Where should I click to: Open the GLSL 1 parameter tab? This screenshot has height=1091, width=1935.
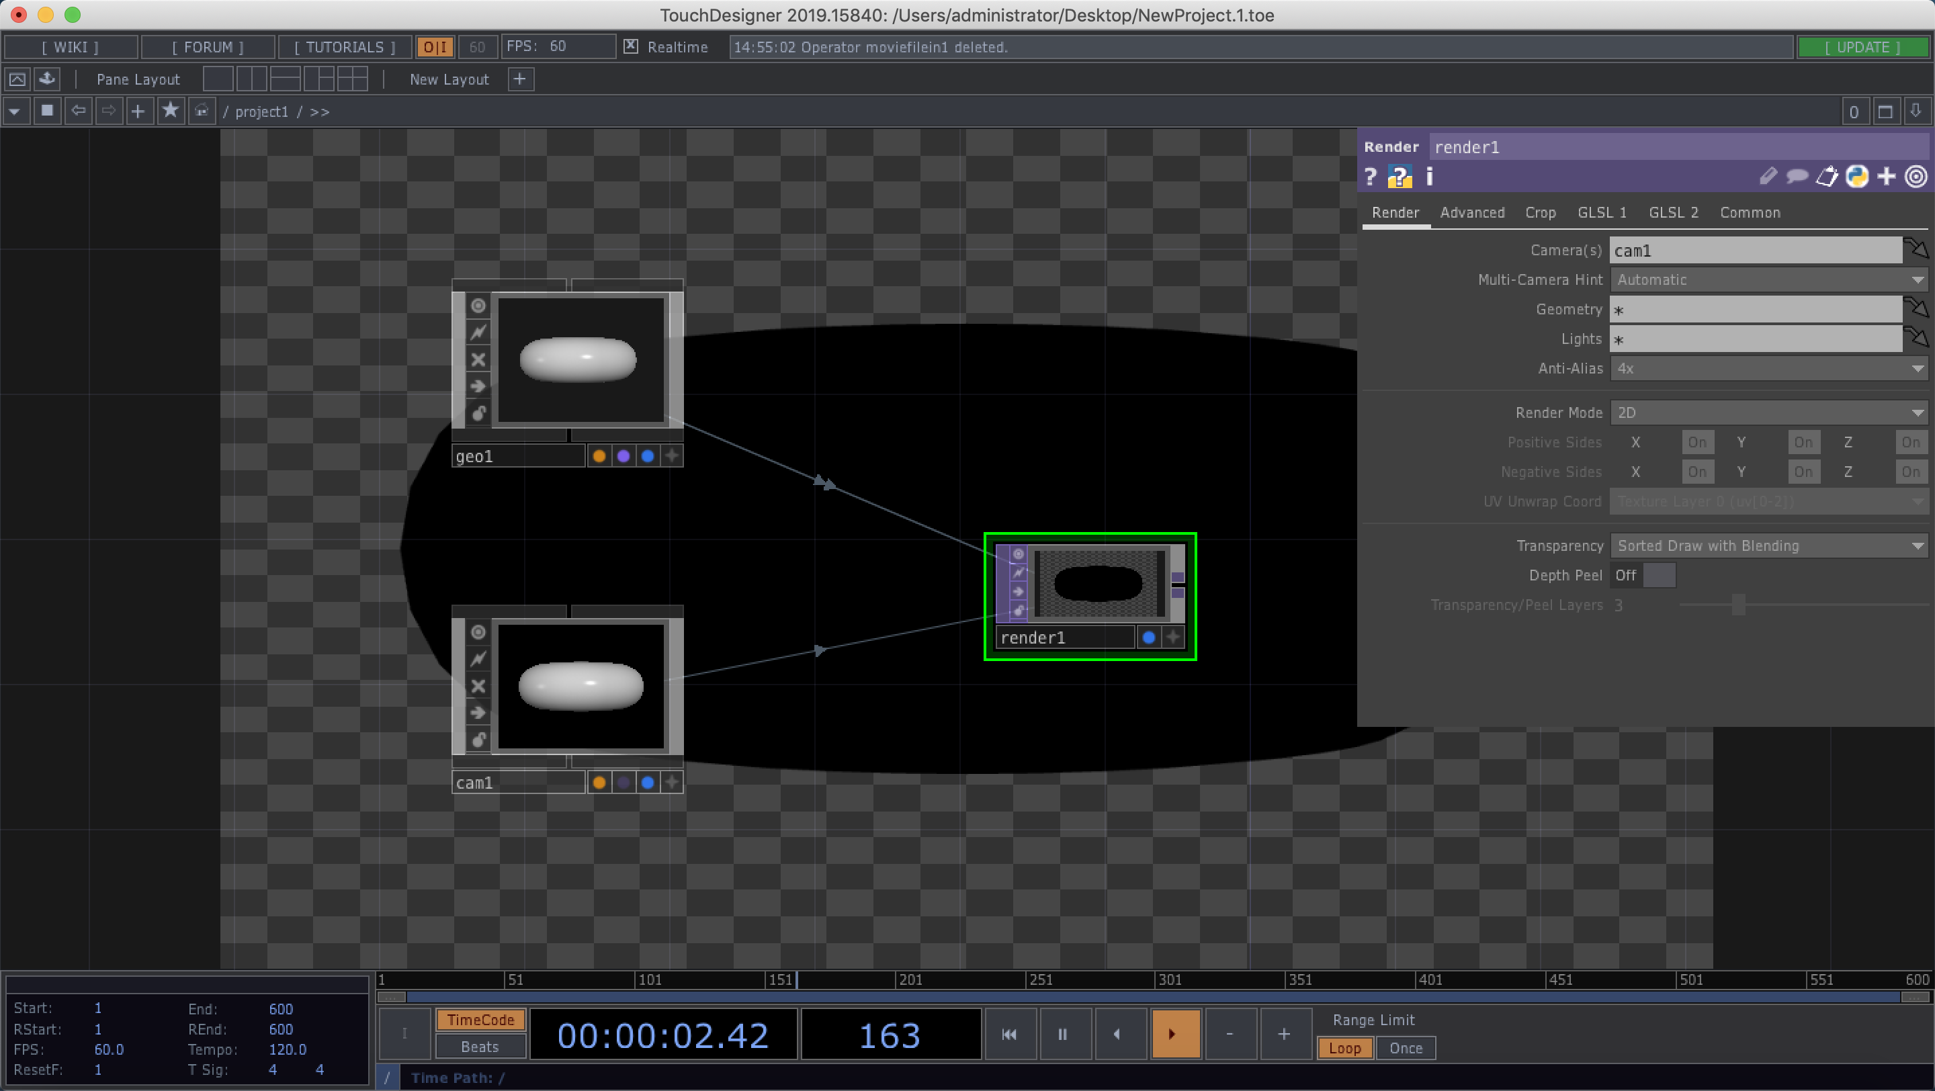tap(1602, 212)
